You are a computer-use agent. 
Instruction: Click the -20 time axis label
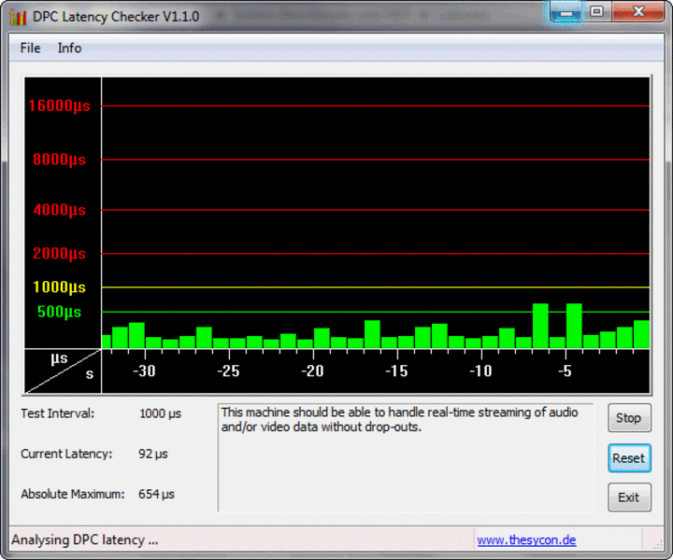pos(312,371)
